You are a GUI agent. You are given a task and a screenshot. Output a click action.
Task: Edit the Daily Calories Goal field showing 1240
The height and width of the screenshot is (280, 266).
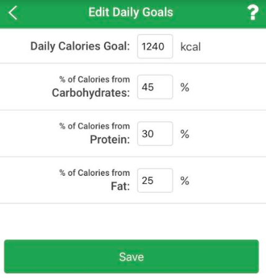point(155,47)
